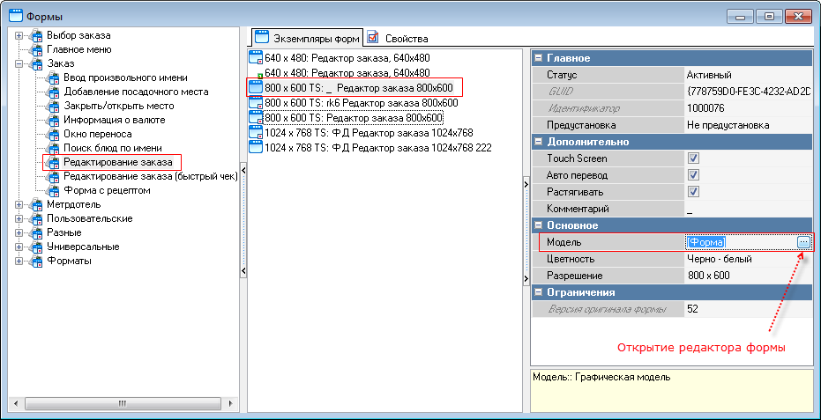Expand the Метрдотель tree node
The image size is (821, 420).
click(x=19, y=204)
